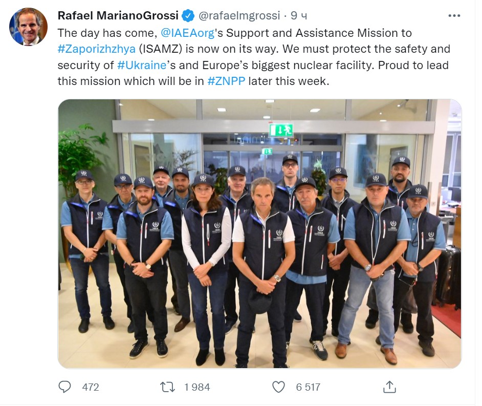Screen dimensions: 482x406
Task: Click the blue verified badge icon
Action: pyautogui.click(x=188, y=16)
